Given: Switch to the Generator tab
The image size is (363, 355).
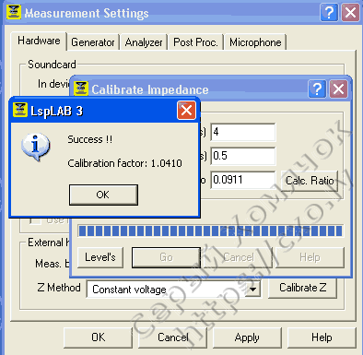Looking at the screenshot, I should (93, 42).
